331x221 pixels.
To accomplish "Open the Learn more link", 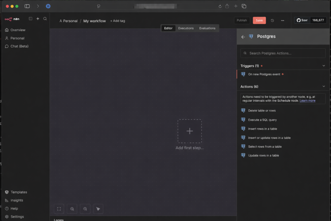I will coord(307,101).
